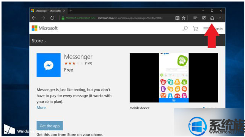Open the mobile device screenshot thumbnail
Viewport: 245px width, 137px height.
pos(174,78)
